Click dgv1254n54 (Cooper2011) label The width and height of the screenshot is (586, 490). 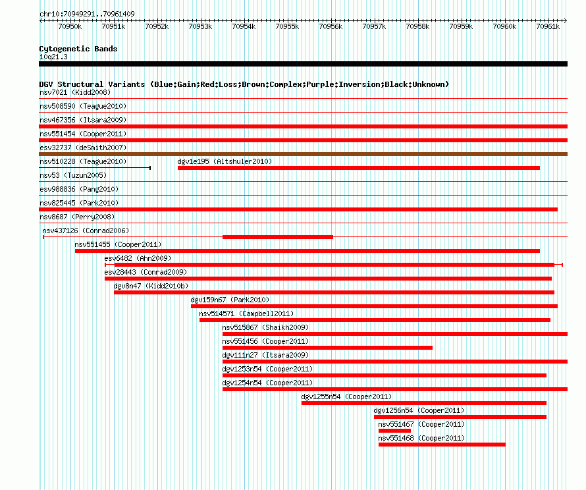(267, 383)
